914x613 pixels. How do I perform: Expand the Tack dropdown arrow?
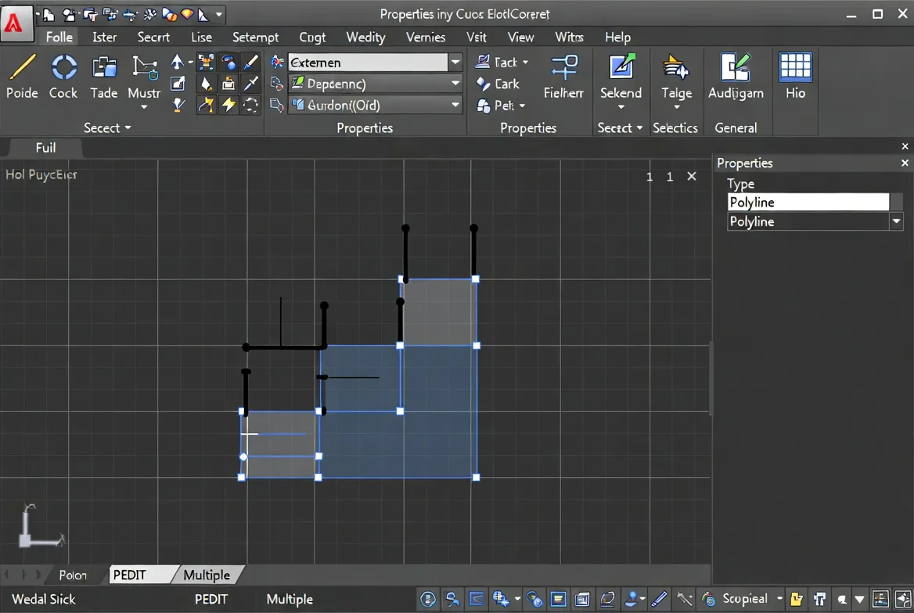point(525,62)
